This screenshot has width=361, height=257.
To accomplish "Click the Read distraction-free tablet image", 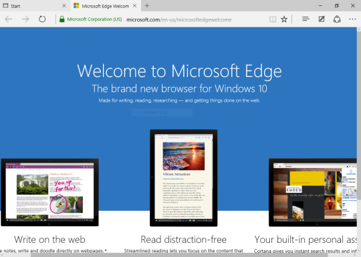I will pyautogui.click(x=183, y=178).
